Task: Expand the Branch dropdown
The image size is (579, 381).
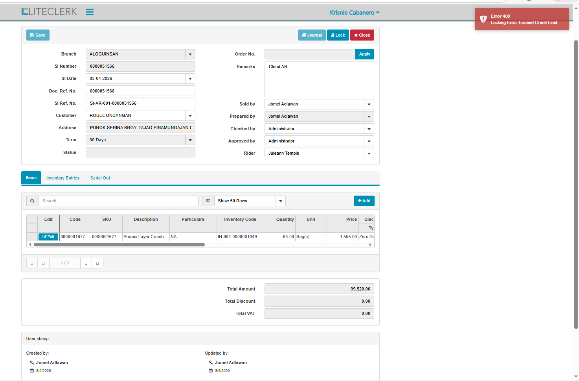Action: pyautogui.click(x=190, y=54)
